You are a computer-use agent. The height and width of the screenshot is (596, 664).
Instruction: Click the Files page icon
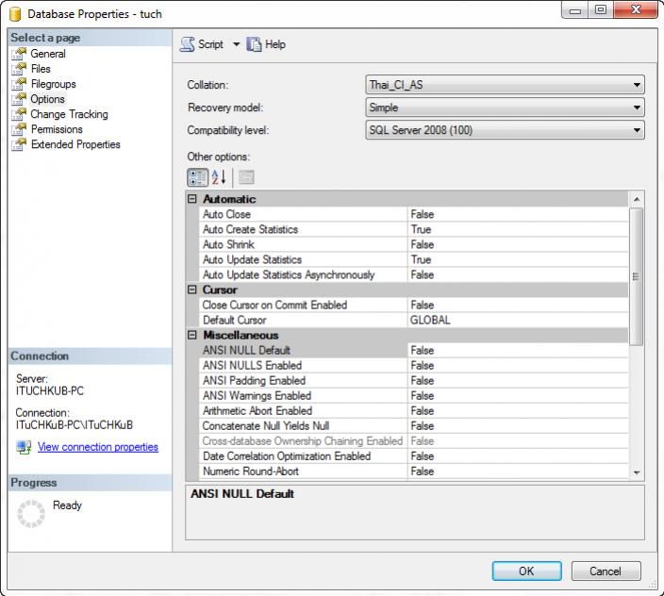[19, 69]
